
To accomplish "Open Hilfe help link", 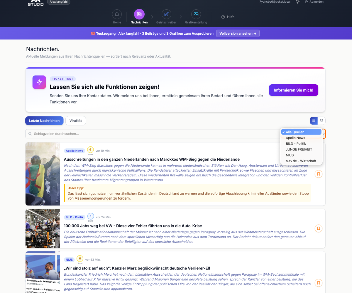I will (228, 17).
